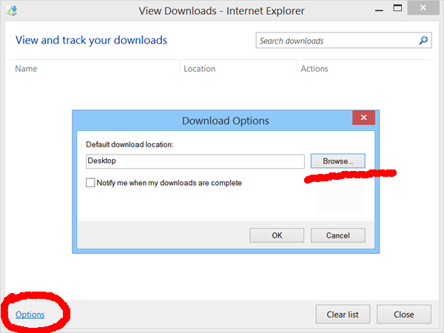
Task: Click the Browse button
Action: 338,161
